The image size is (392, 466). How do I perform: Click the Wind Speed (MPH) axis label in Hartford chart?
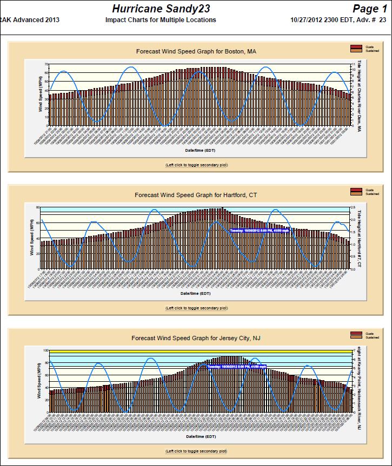pos(32,238)
